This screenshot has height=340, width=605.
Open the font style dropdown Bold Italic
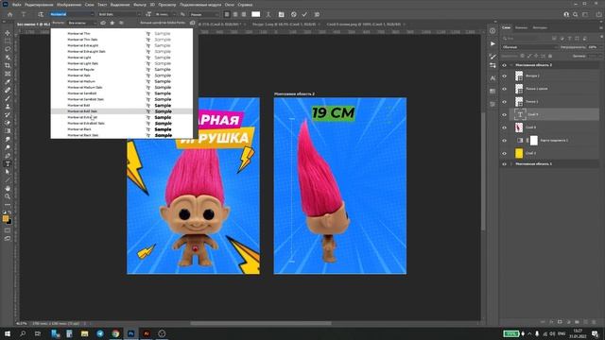click(119, 14)
